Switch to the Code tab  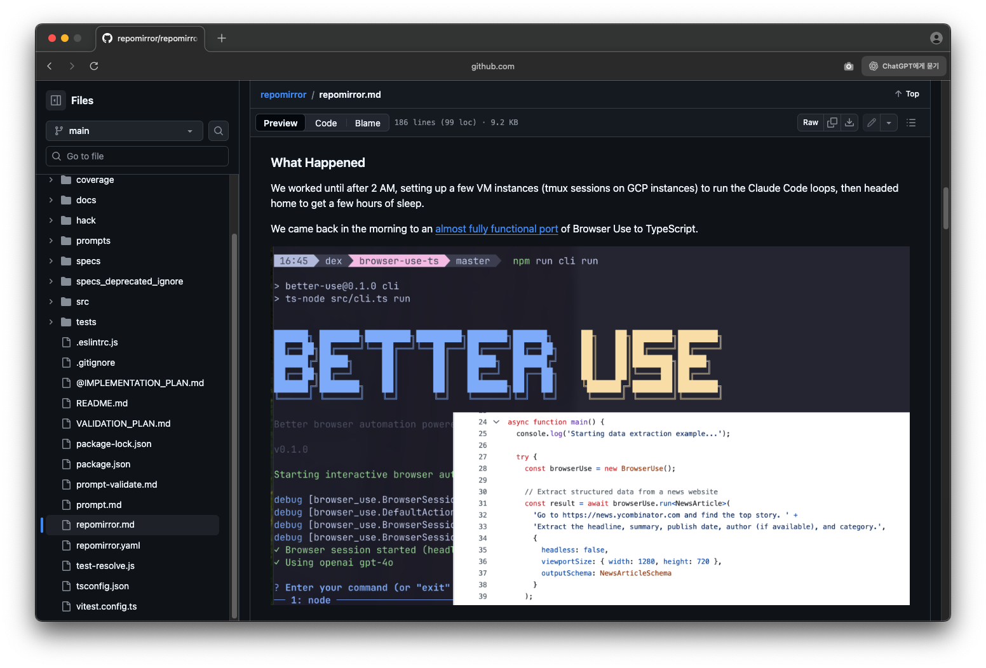point(326,123)
